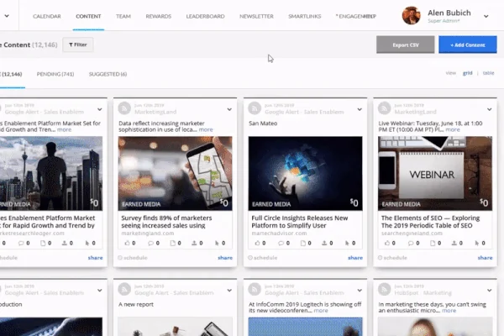
Task: Click the RSS source icon on the Full Circle Insights card
Action: click(x=255, y=108)
